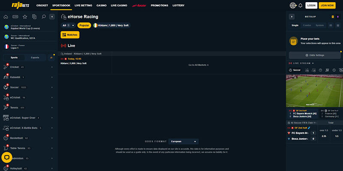Collapse the left sidebar with arrow button

coord(52,17)
